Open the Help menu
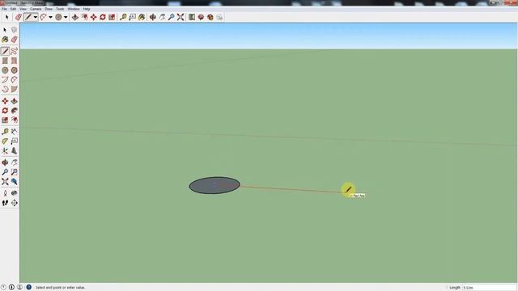Viewport: 518px width, 291px height. pyautogui.click(x=87, y=9)
